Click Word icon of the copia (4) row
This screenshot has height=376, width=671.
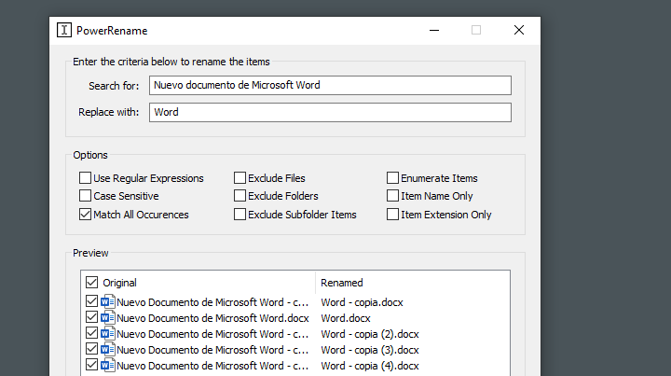pos(107,366)
